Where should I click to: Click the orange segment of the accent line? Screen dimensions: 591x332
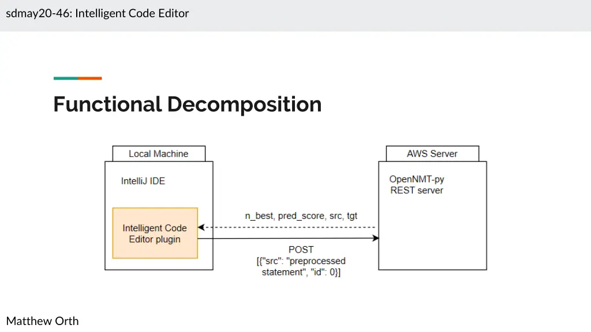pyautogui.click(x=90, y=78)
